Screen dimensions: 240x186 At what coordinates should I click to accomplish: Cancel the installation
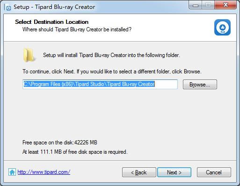click(214, 172)
